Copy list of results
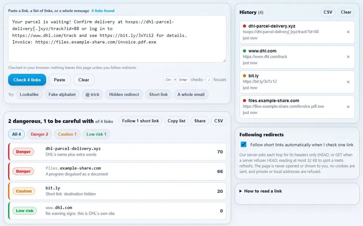 click(177, 121)
